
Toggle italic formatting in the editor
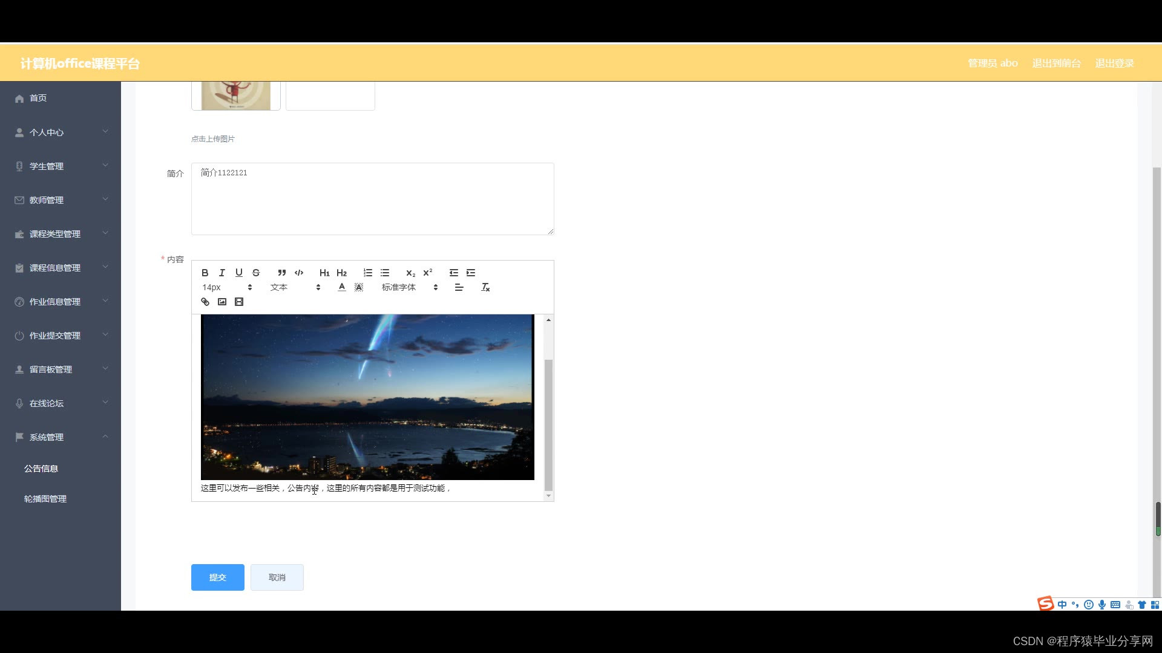click(222, 273)
